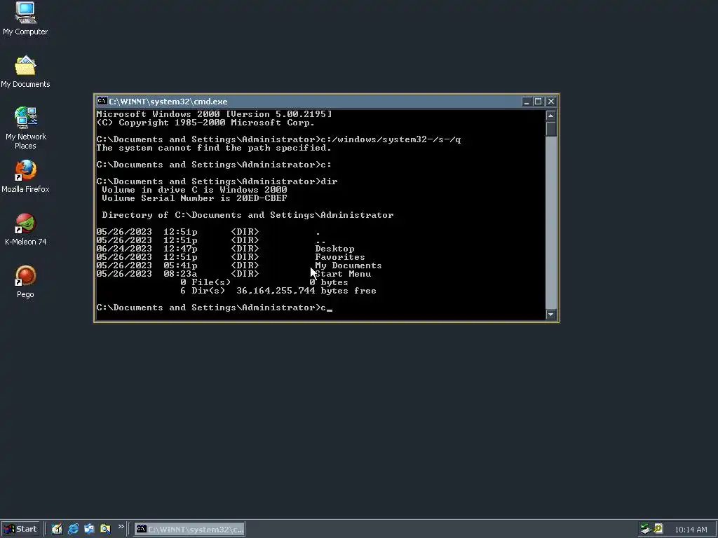
Task: Click the '08:23a' time entry
Action: pos(180,274)
